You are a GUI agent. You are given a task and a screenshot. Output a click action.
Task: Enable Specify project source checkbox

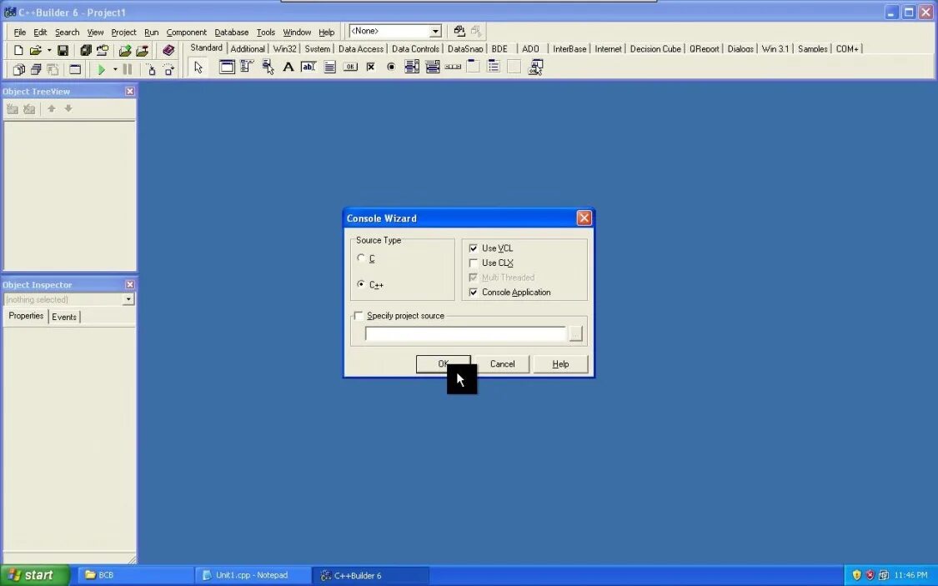(x=359, y=316)
